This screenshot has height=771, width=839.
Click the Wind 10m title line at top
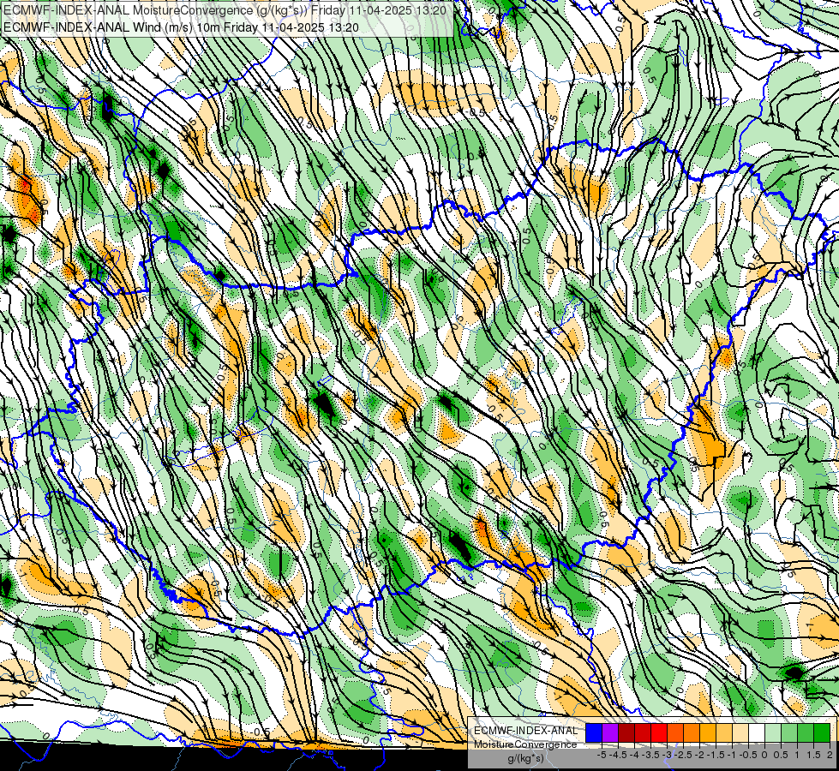(x=181, y=27)
